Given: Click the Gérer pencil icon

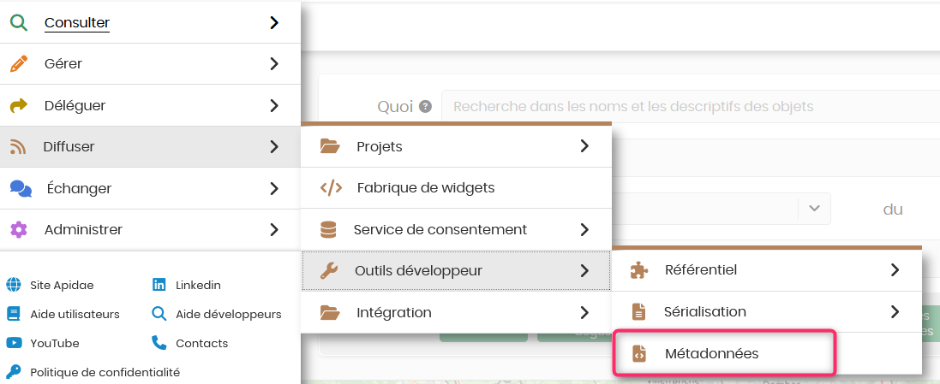Looking at the screenshot, I should tap(19, 63).
